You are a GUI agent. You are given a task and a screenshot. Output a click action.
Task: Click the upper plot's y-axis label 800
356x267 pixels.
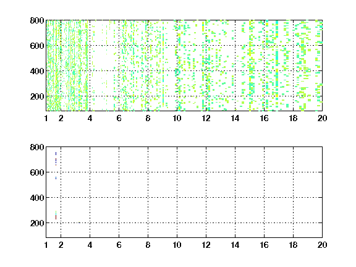tap(37, 20)
